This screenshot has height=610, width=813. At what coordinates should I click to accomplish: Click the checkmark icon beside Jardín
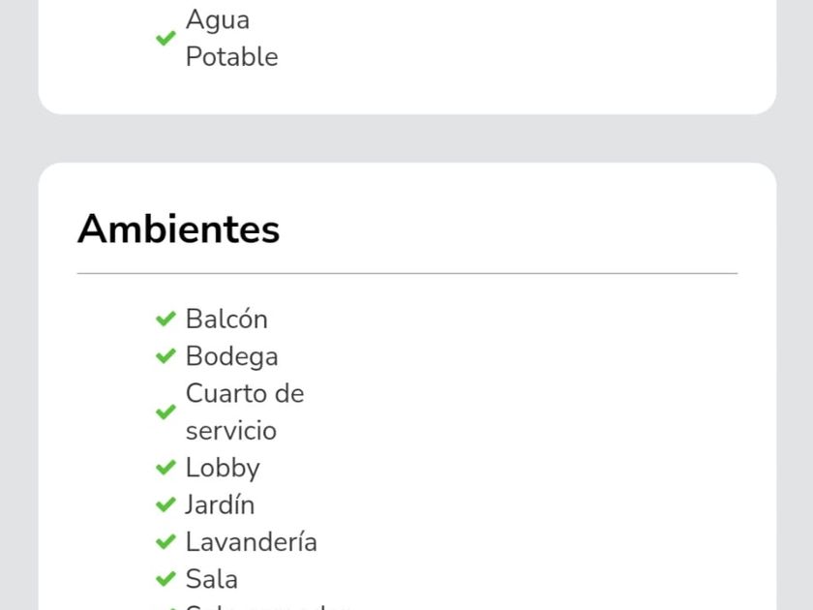(166, 504)
